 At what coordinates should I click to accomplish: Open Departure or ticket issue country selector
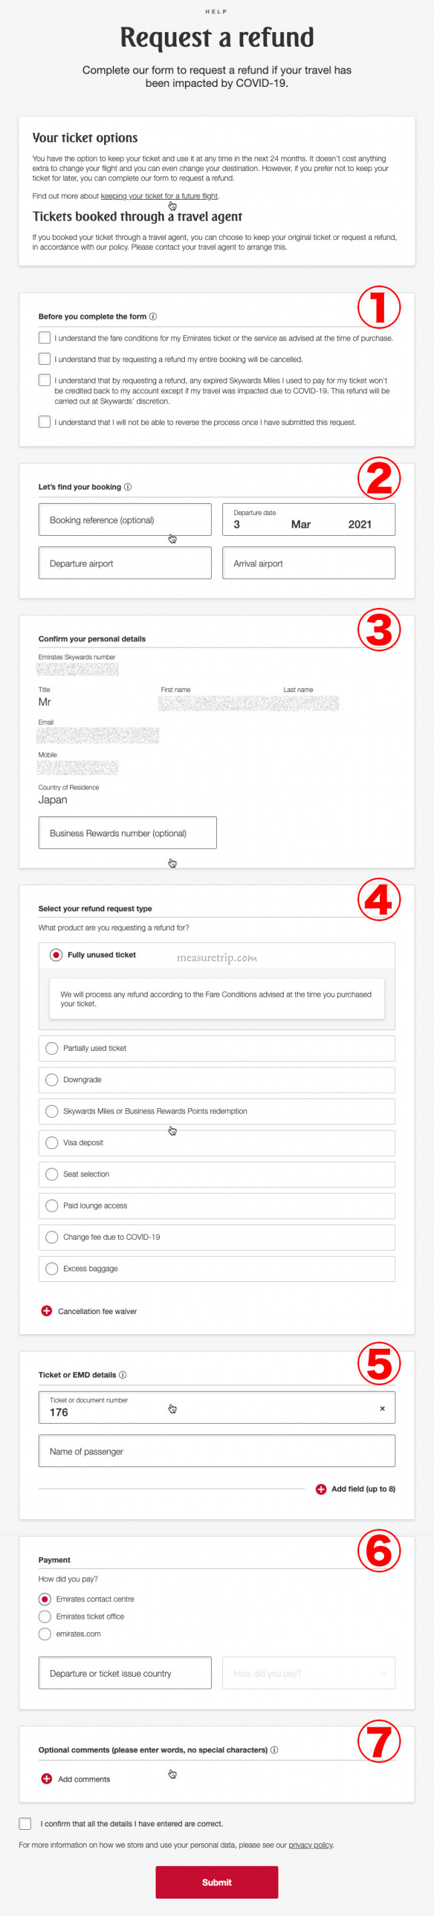[x=125, y=1673]
